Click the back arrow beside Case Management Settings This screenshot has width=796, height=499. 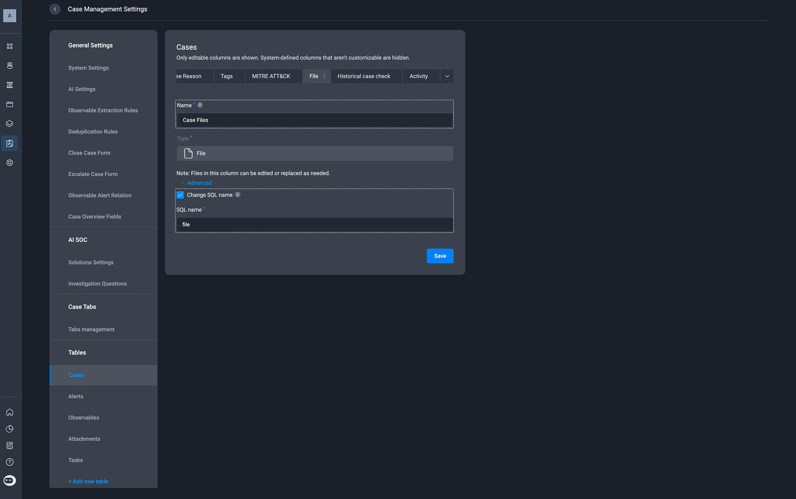tap(55, 9)
